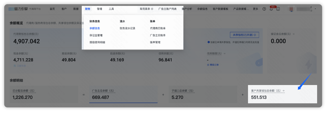The width and height of the screenshot is (328, 113).
Task: Open 账户分析 shortcut
Action: click(x=187, y=9)
